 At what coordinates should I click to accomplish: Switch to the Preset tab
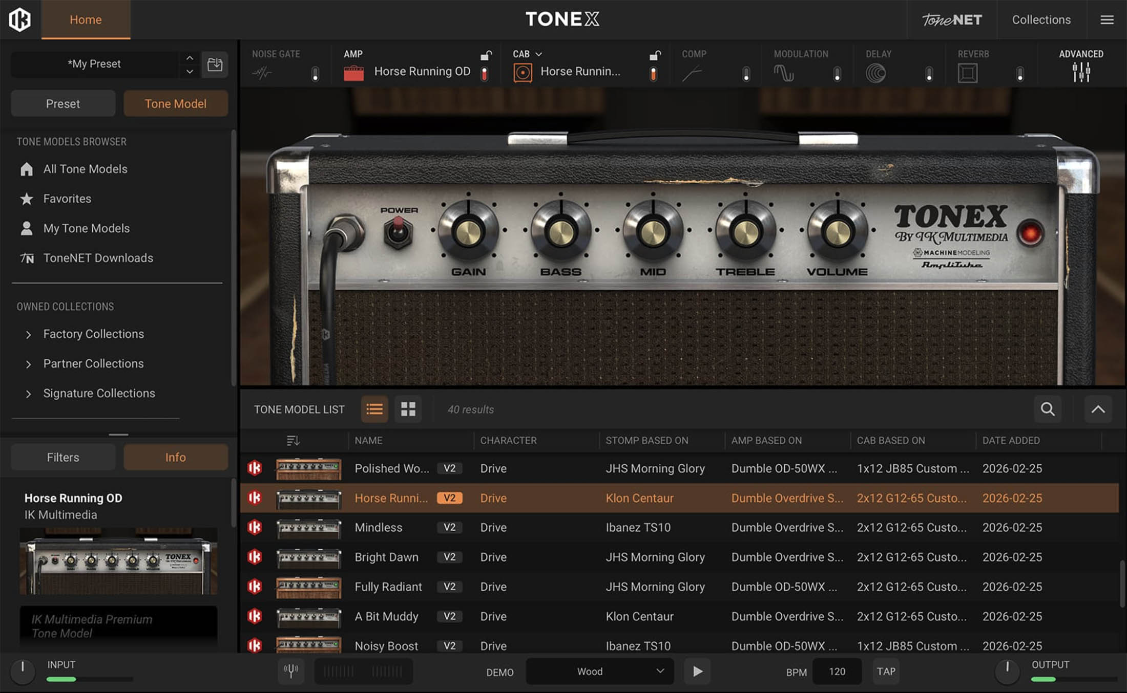pyautogui.click(x=62, y=103)
